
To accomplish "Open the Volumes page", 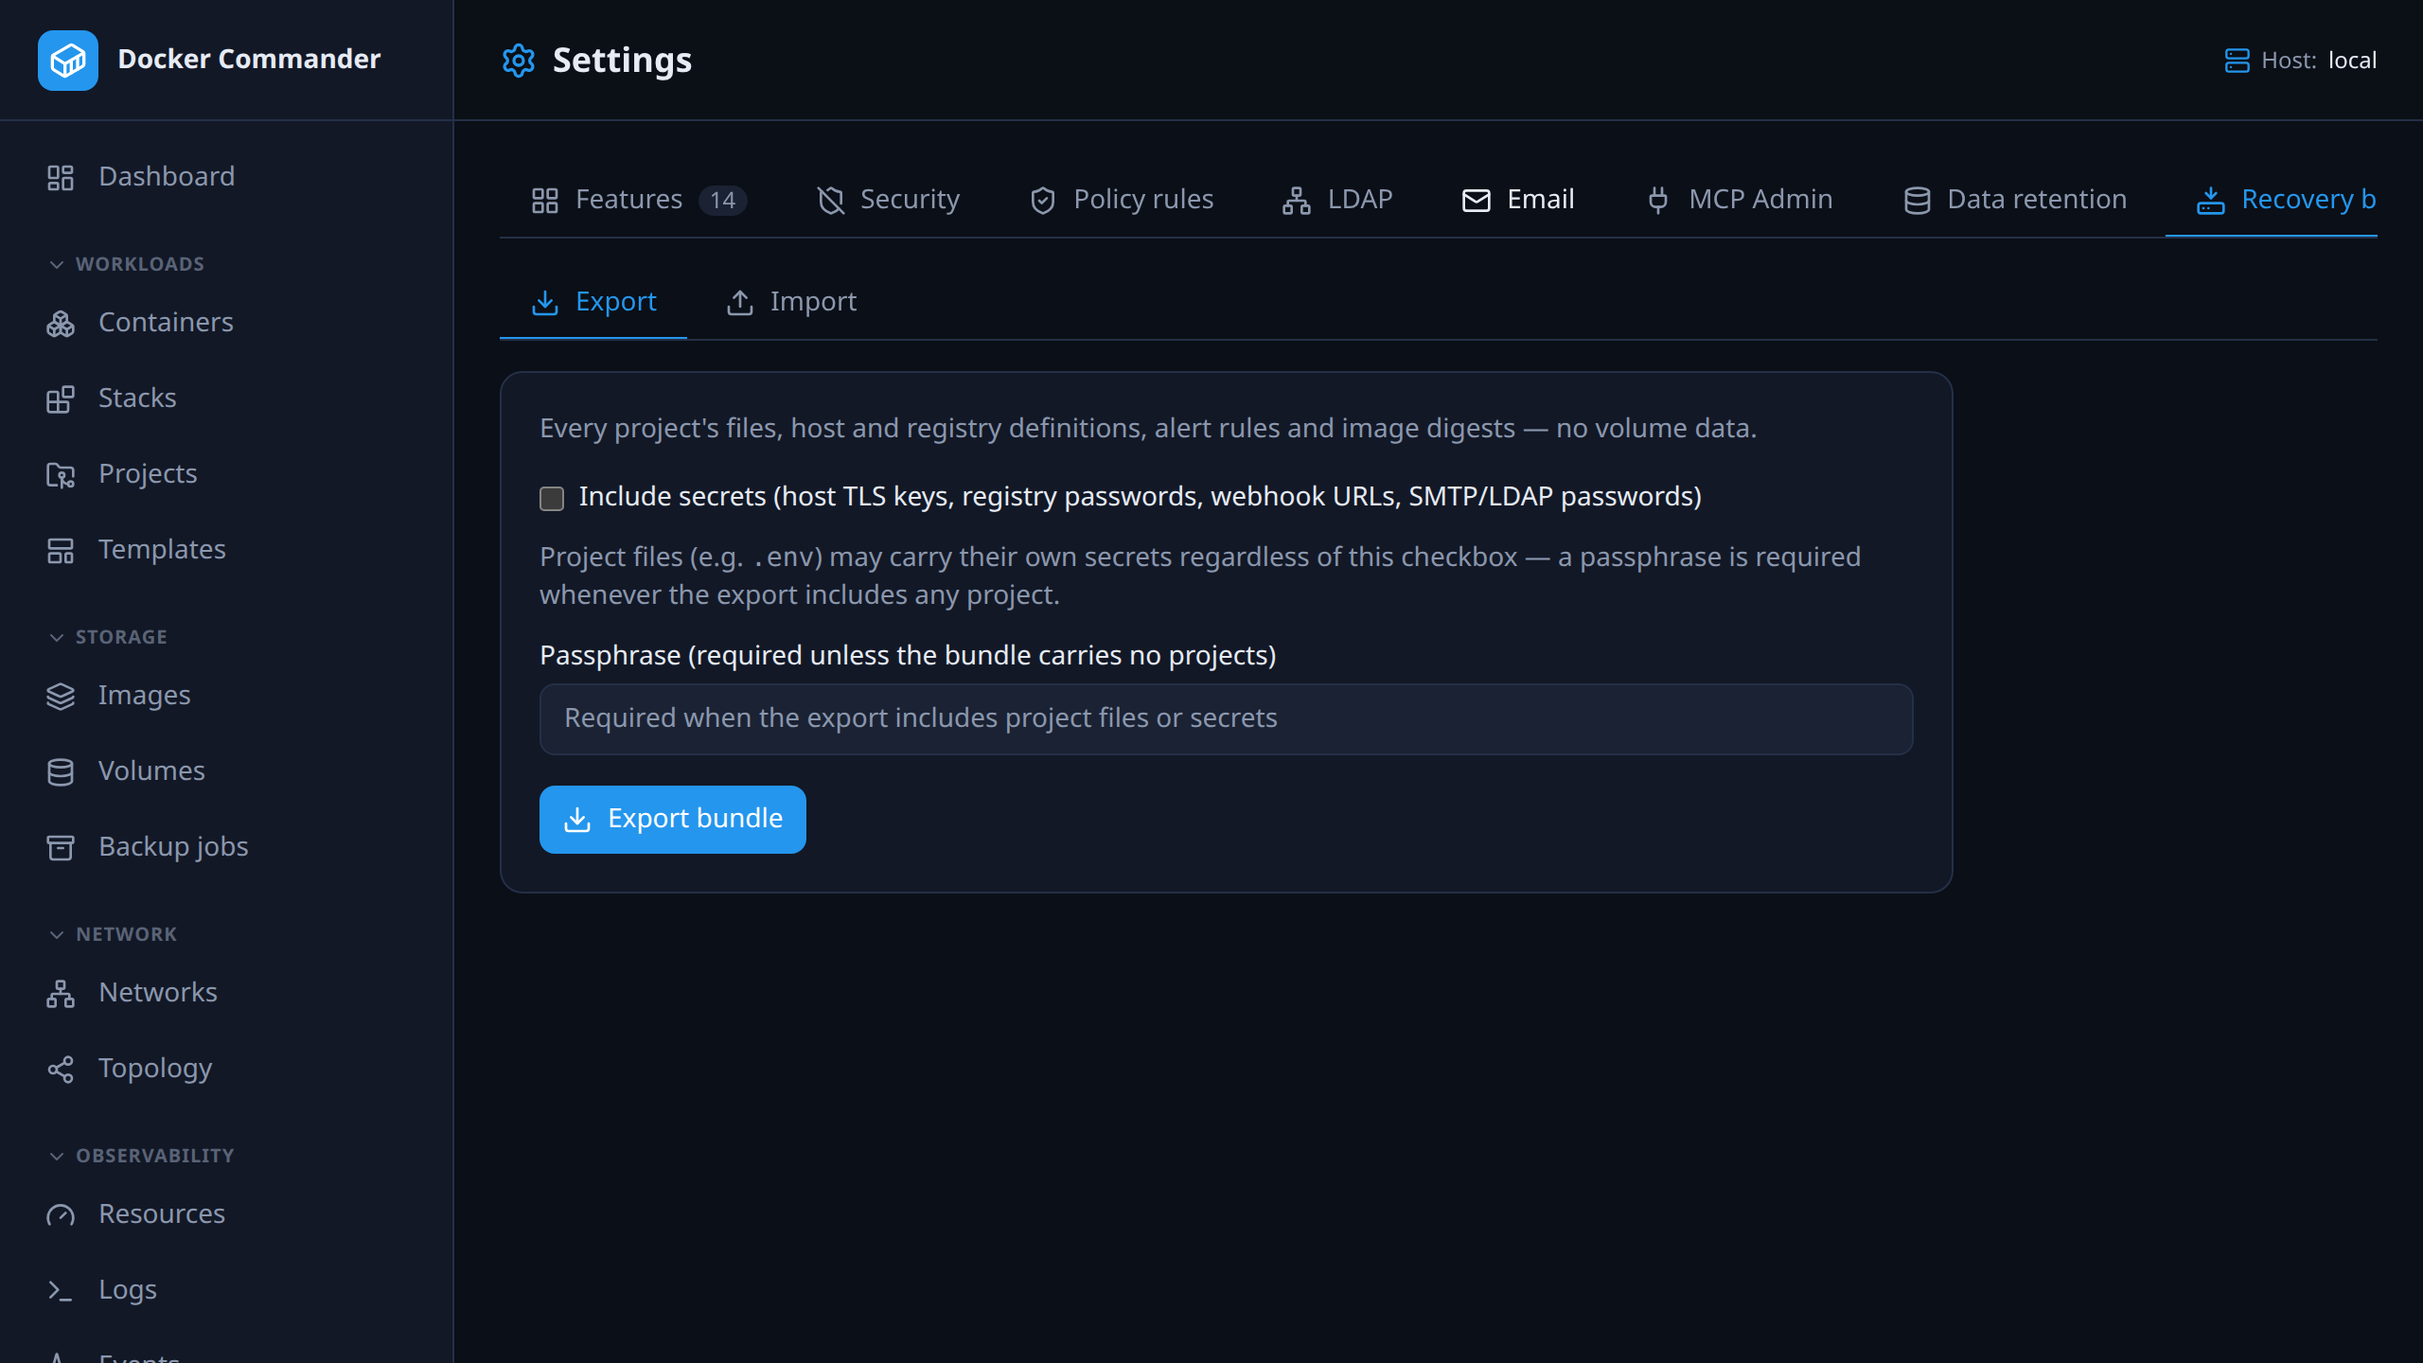I will click(x=227, y=771).
